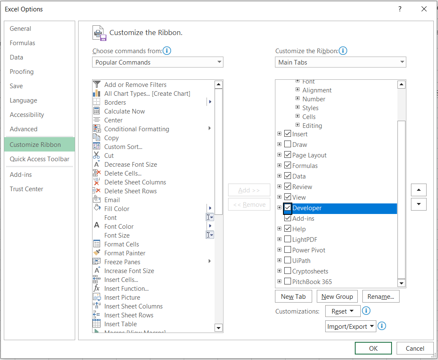Screen dimensions: 438x360
Task: Click the Freeze Panes icon
Action: point(97,262)
